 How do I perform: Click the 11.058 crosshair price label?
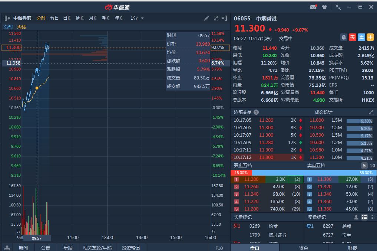click(x=12, y=63)
